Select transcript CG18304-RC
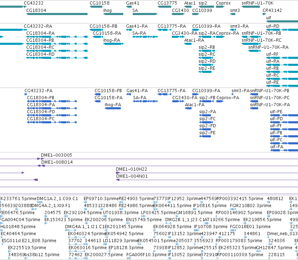Image resolution: width=298 pixels, height=260 pixels. coord(57,51)
